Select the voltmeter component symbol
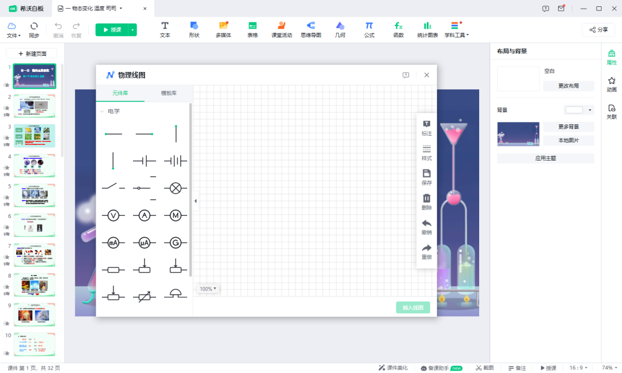Viewport: 622px width, 373px height. pyautogui.click(x=113, y=215)
